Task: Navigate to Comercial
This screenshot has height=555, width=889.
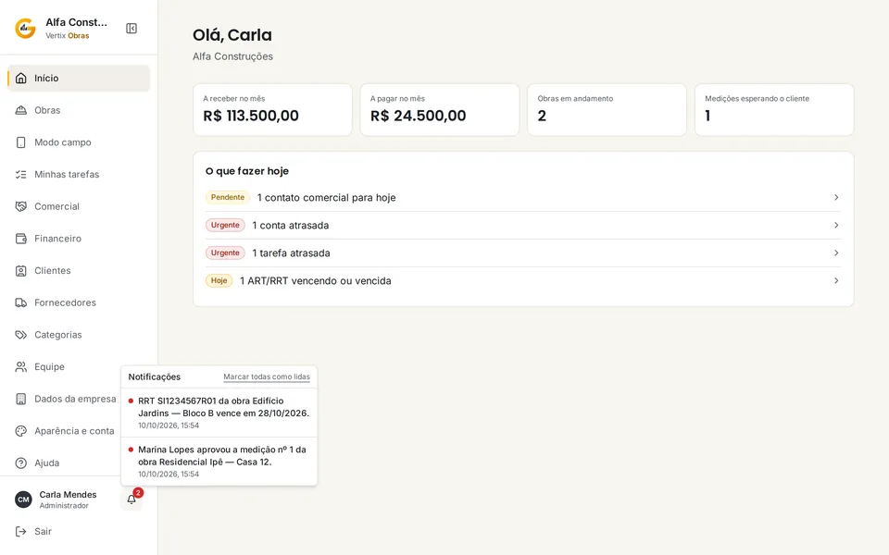Action: coord(79,206)
